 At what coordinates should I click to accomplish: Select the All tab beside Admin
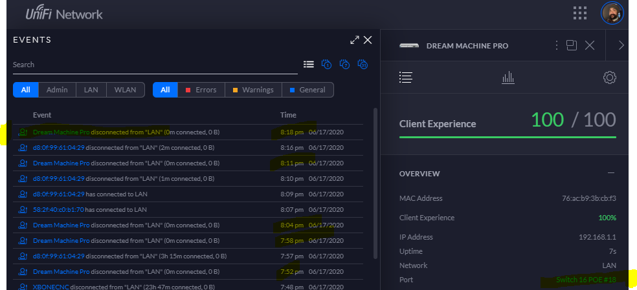26,90
